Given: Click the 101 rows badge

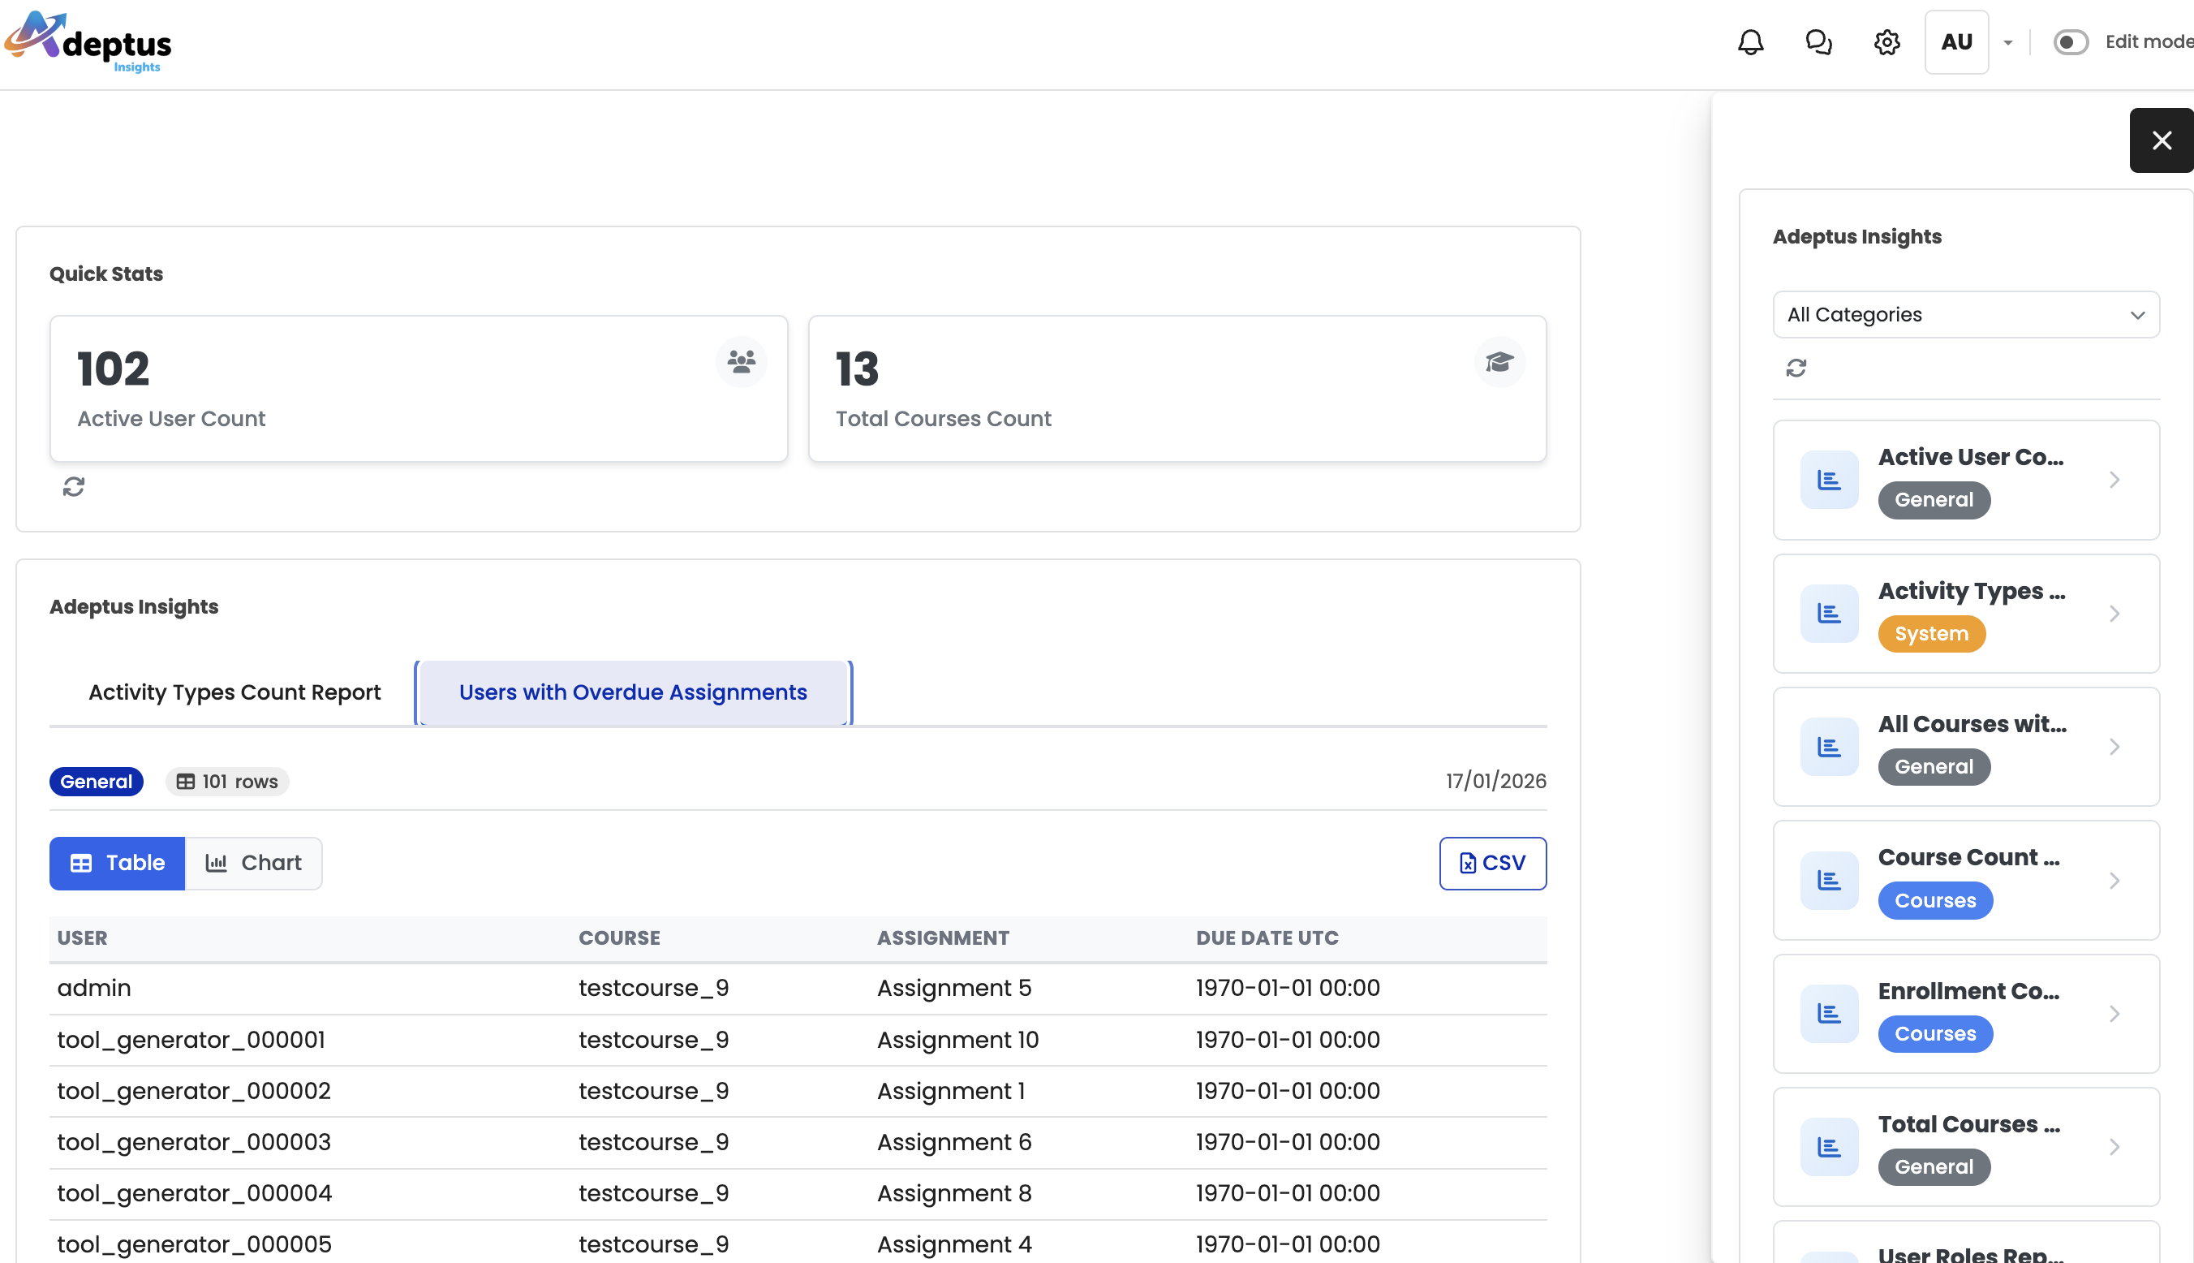Looking at the screenshot, I should pos(227,782).
